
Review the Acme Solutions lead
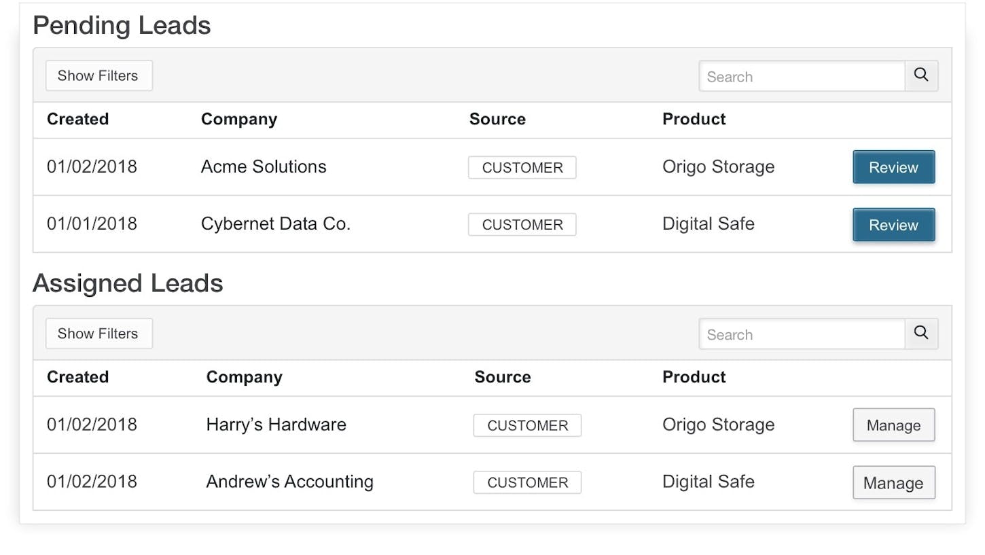point(893,167)
